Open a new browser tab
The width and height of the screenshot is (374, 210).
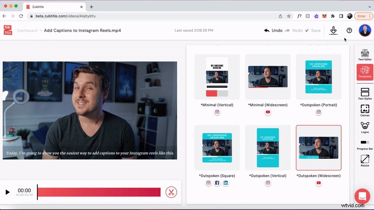point(91,7)
